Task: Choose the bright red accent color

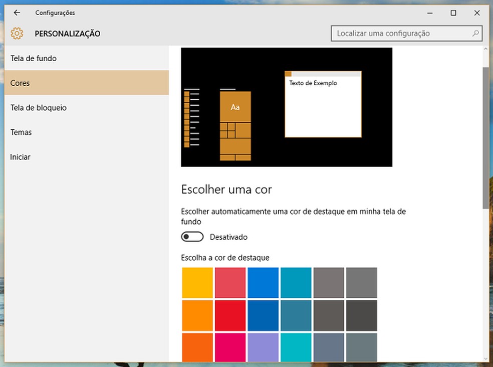Action: click(230, 315)
